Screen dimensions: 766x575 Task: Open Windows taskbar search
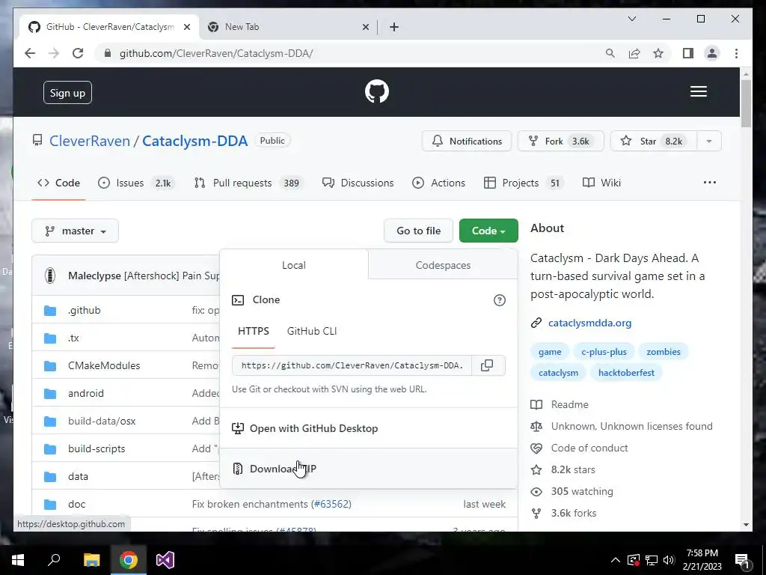(54, 560)
